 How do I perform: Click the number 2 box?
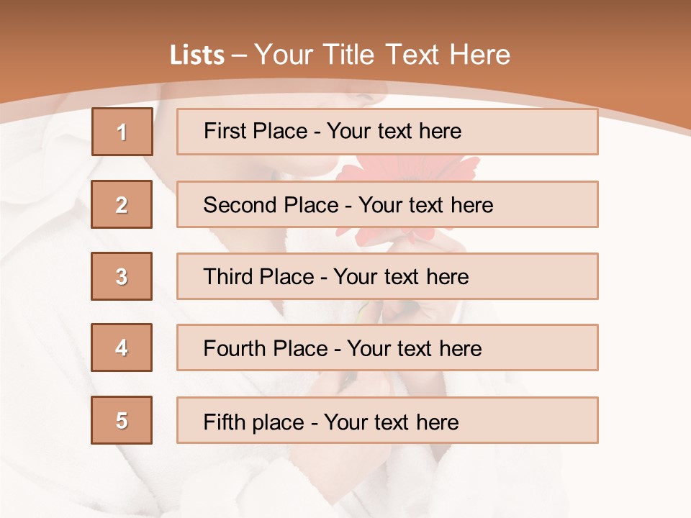click(122, 204)
